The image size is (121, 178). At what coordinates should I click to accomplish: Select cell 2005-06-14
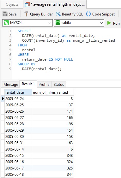click(18, 149)
